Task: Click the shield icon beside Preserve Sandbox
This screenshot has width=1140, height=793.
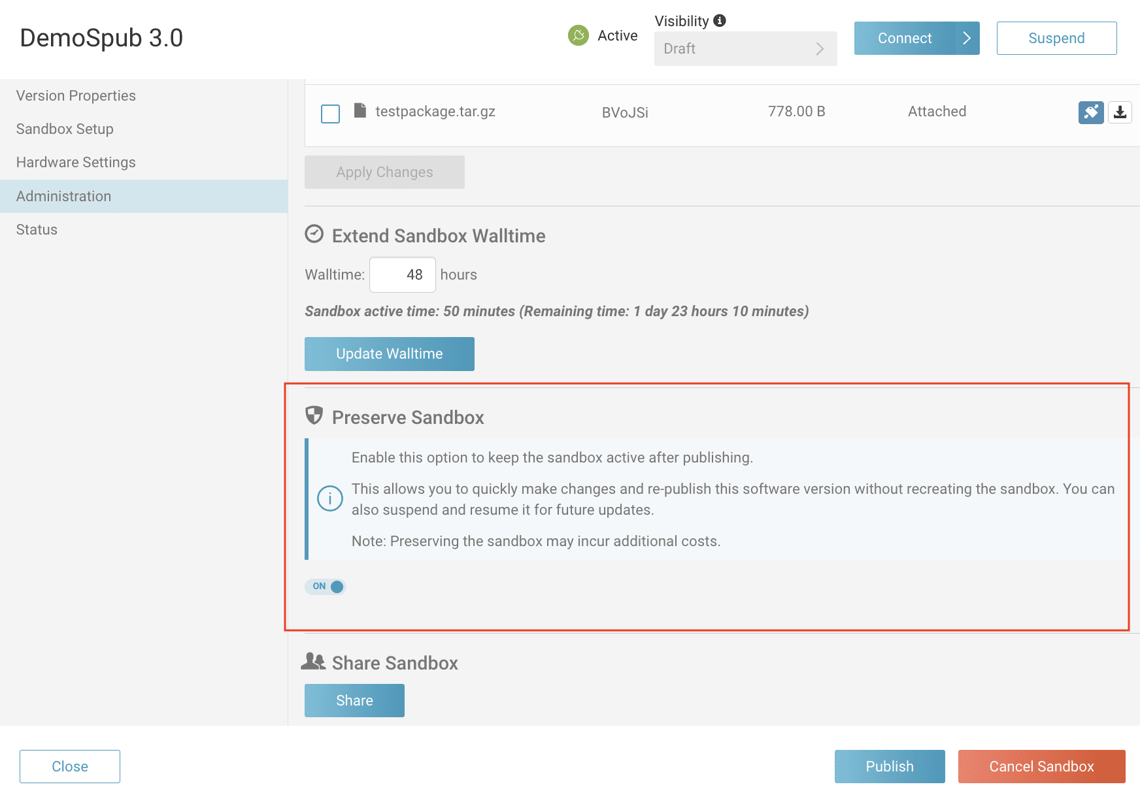Action: coord(314,415)
